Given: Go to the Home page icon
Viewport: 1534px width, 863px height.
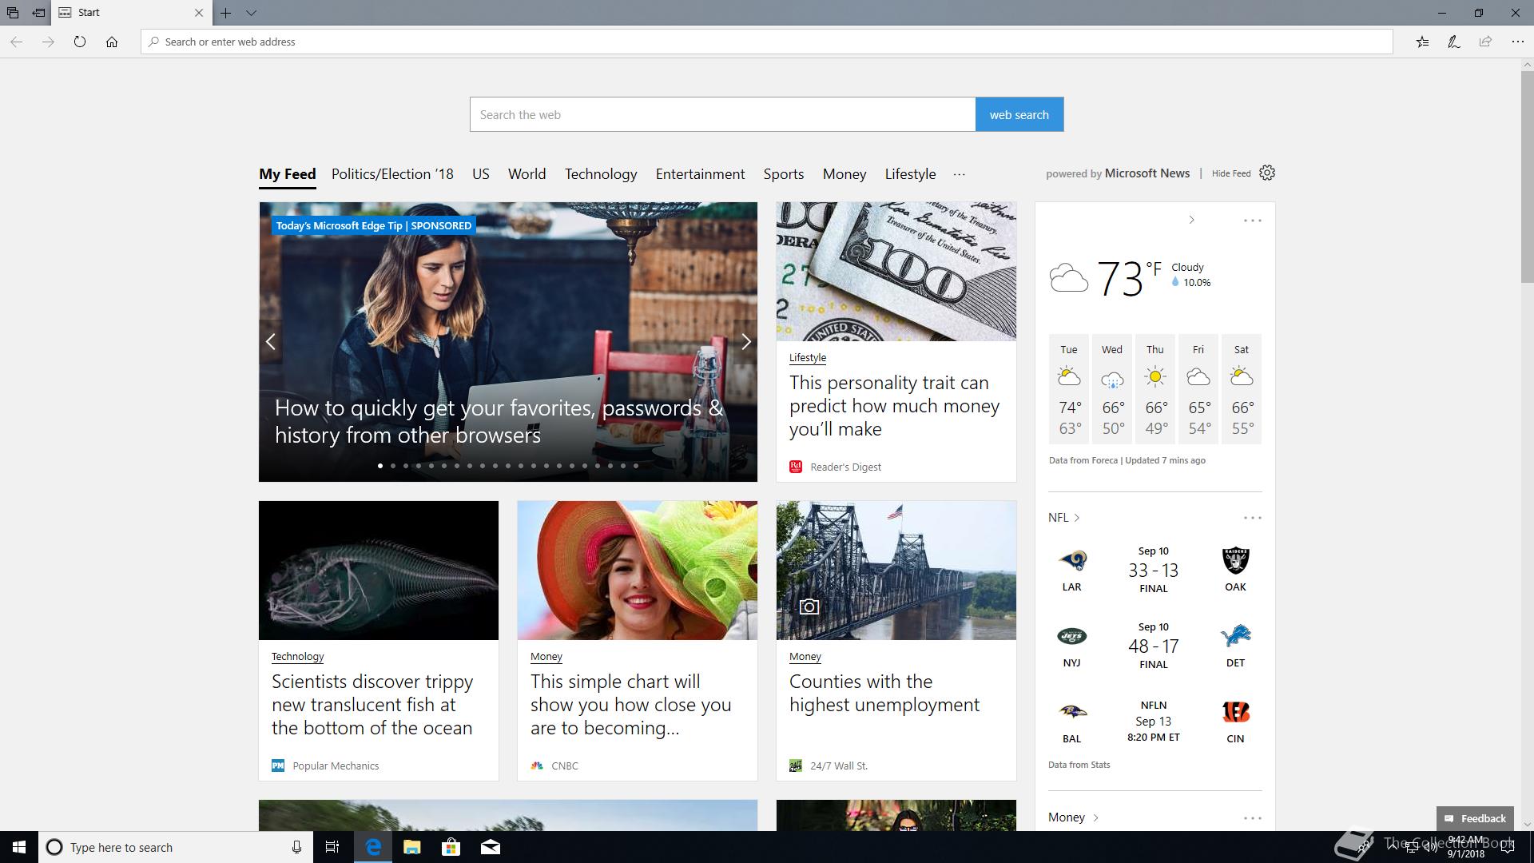Looking at the screenshot, I should click(112, 42).
